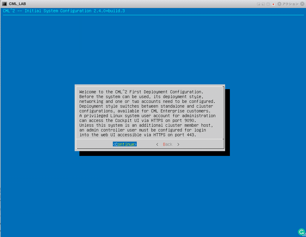The width and height of the screenshot is (306, 237).
Task: Click the line mentioning port 9090
Action: pos(138,120)
